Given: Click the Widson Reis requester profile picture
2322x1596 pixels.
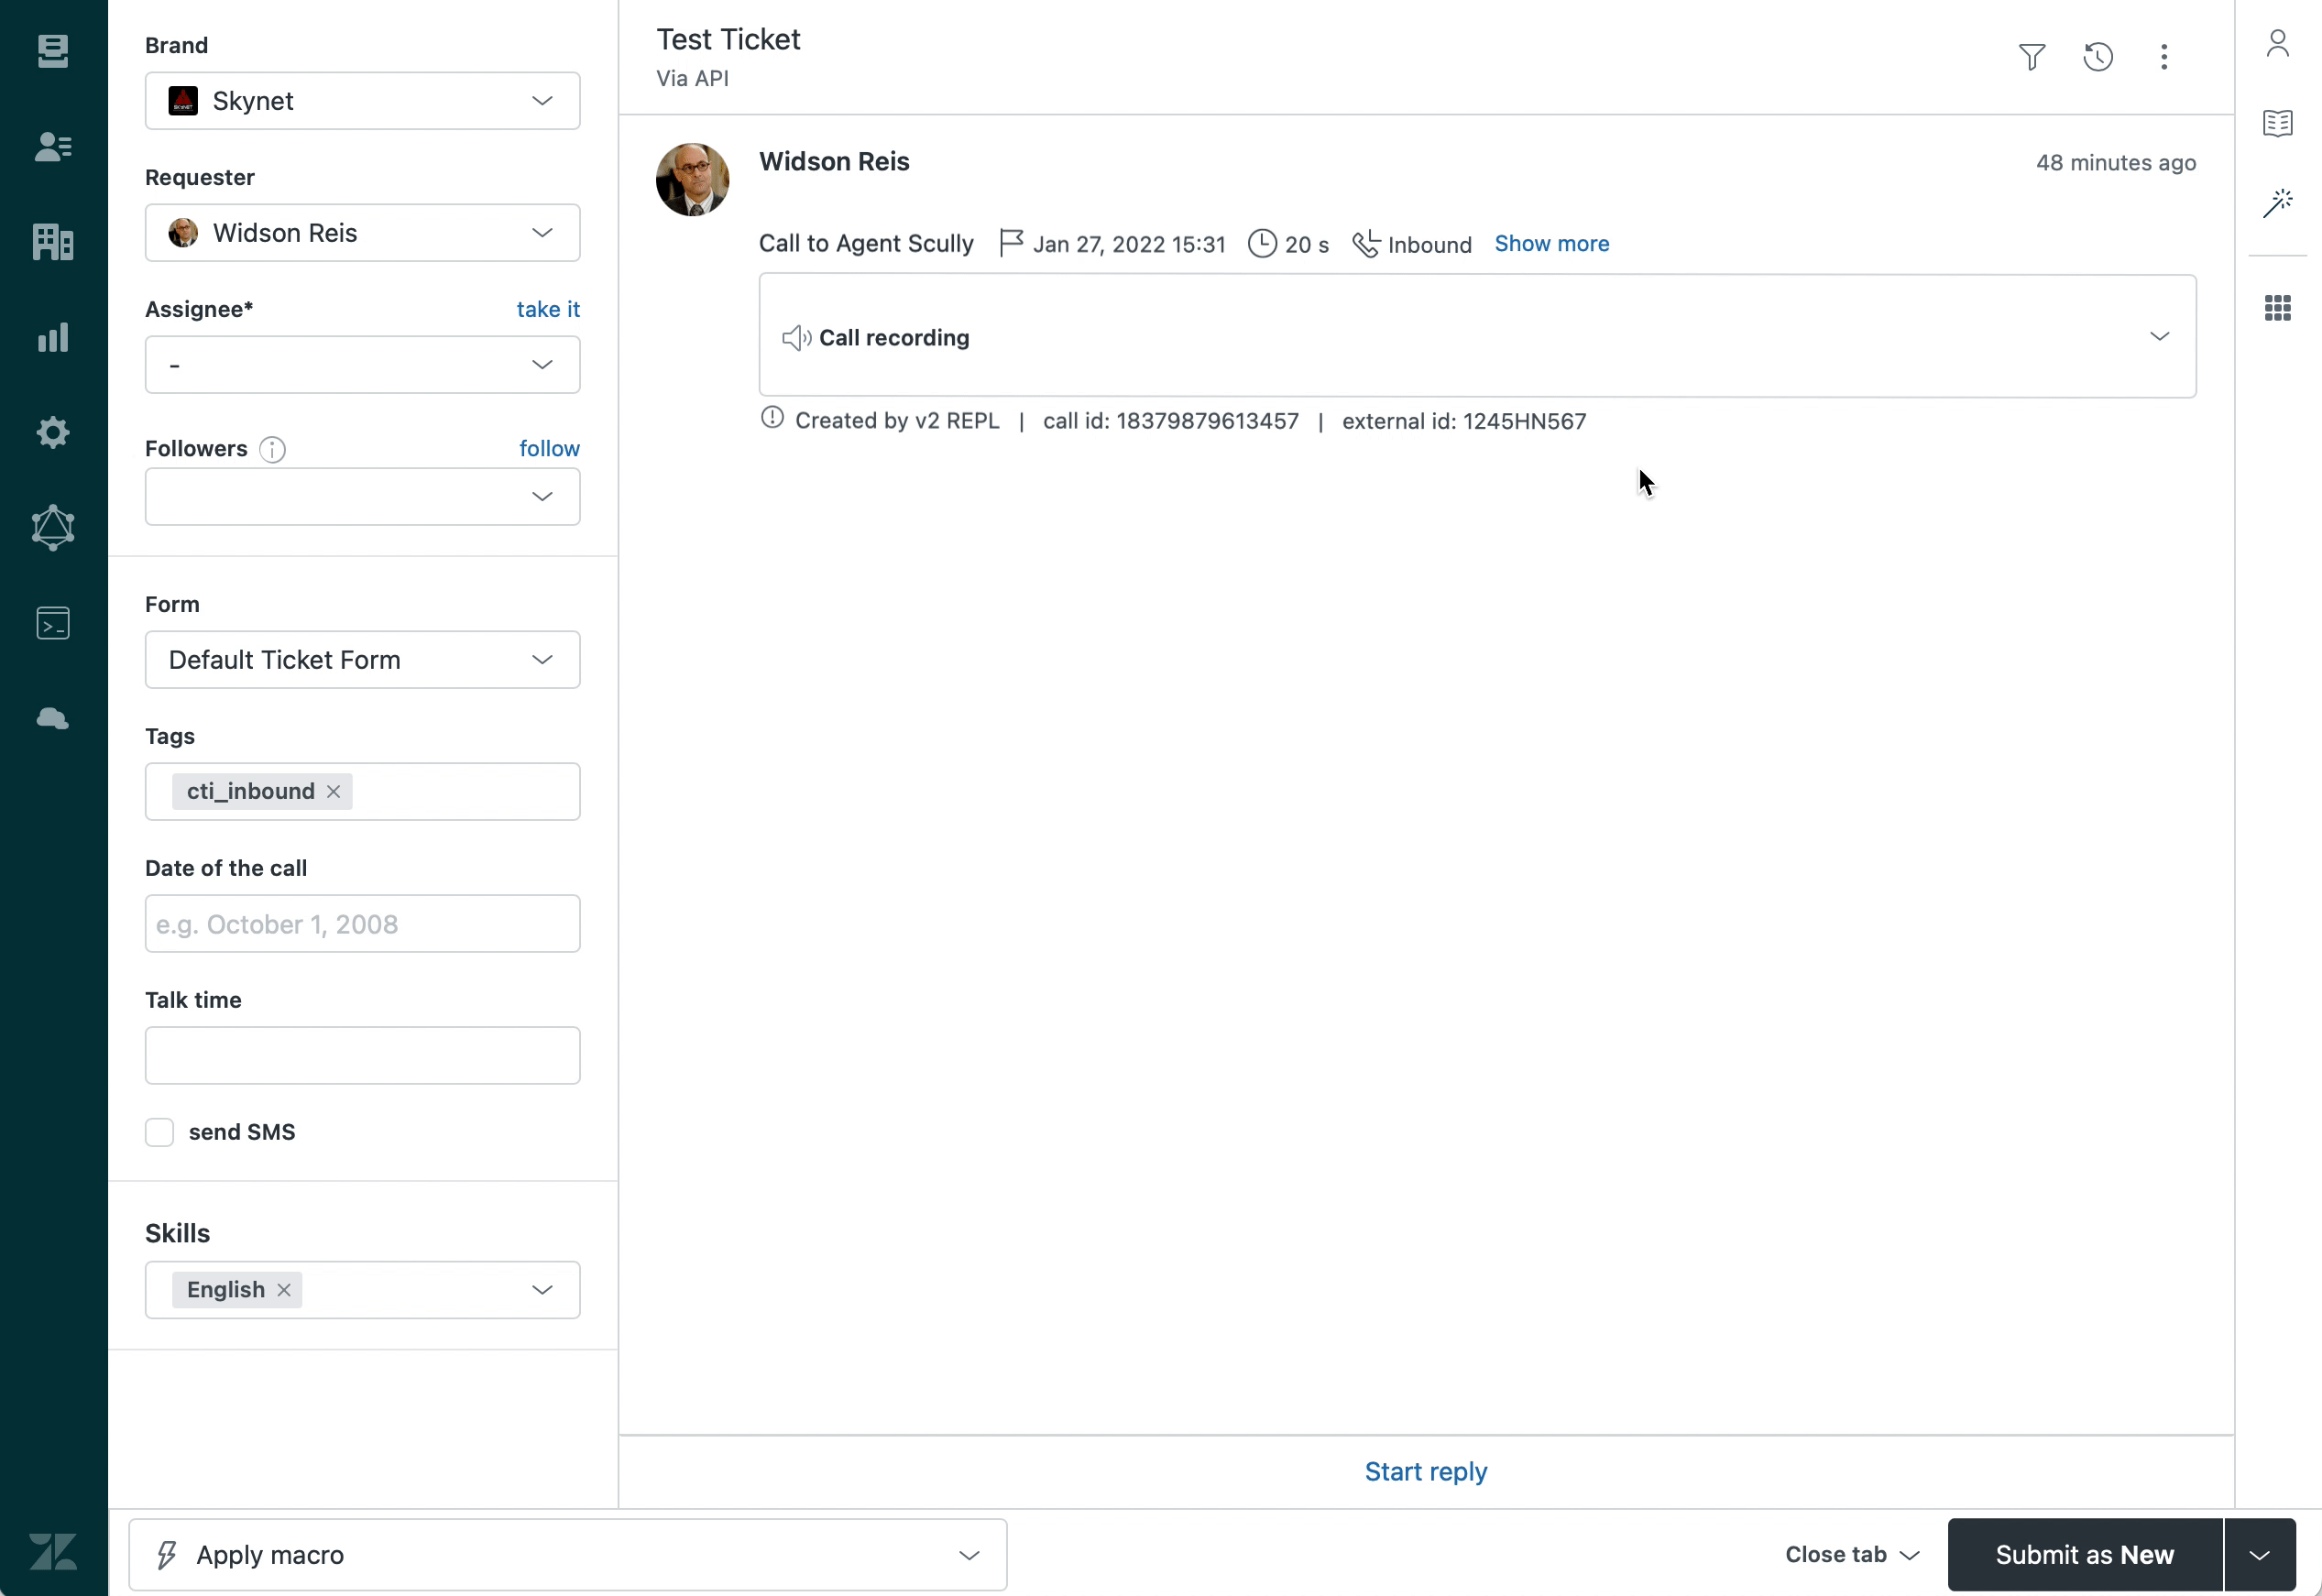Looking at the screenshot, I should 181,231.
